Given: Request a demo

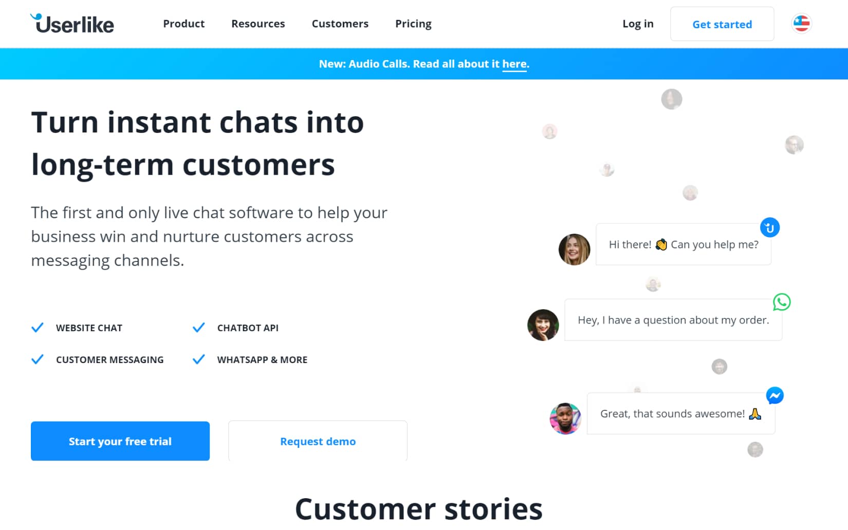Looking at the screenshot, I should pyautogui.click(x=317, y=441).
